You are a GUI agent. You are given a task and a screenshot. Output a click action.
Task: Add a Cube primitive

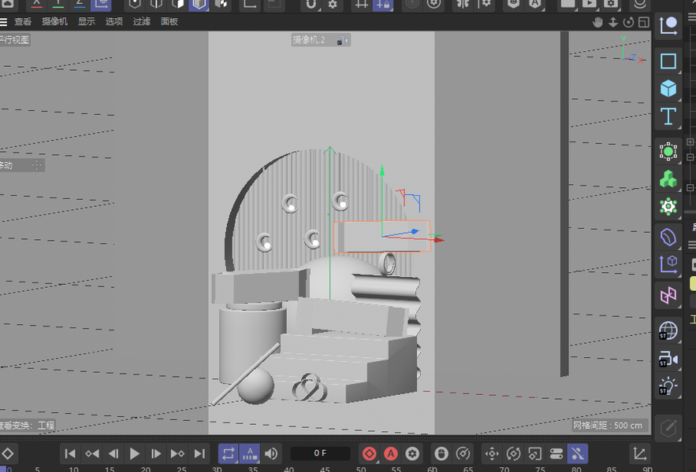(x=668, y=88)
